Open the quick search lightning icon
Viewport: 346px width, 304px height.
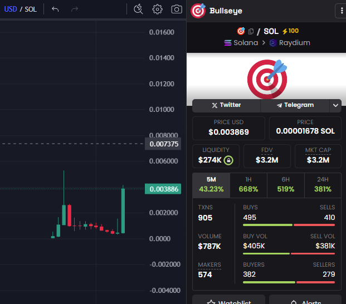pyautogui.click(x=138, y=9)
